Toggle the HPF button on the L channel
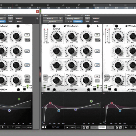Screen dimensions: 136x136 coord(45,81)
